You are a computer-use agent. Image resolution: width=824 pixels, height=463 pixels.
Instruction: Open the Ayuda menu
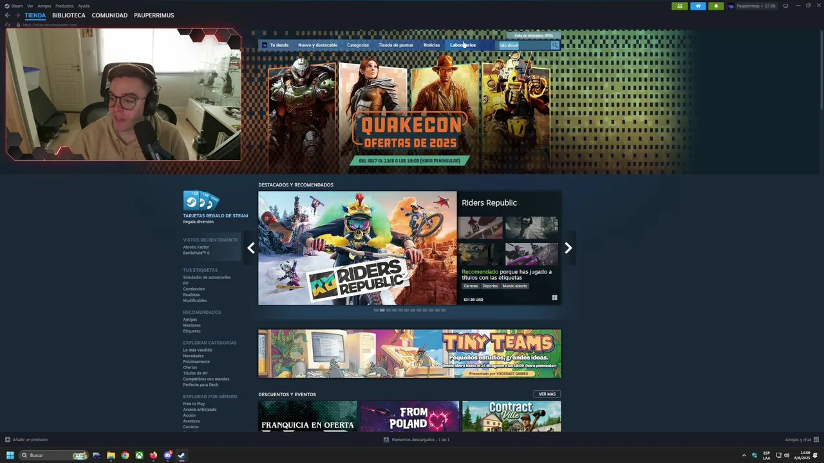click(84, 6)
